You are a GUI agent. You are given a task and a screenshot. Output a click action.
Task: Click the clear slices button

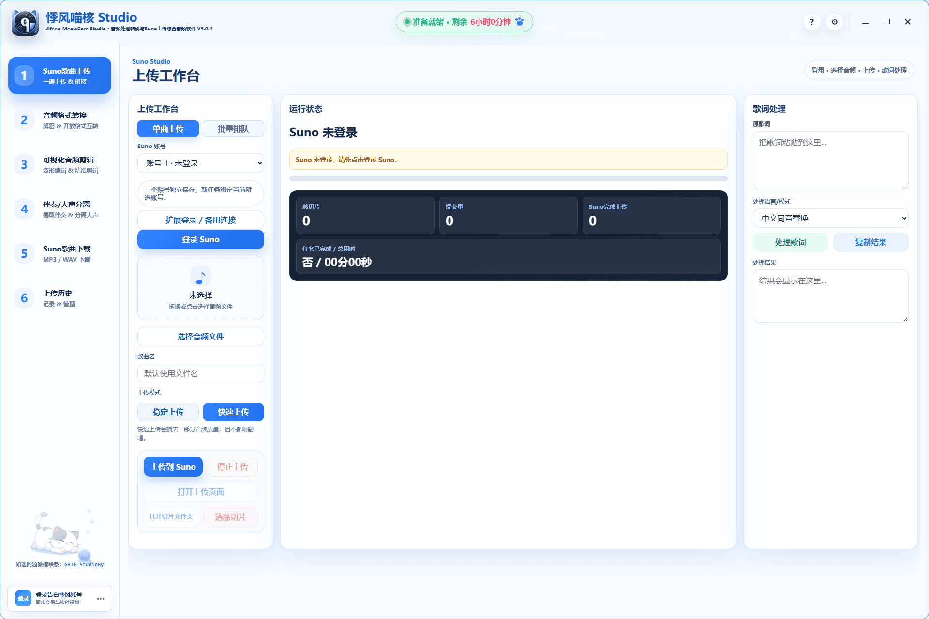(x=230, y=516)
